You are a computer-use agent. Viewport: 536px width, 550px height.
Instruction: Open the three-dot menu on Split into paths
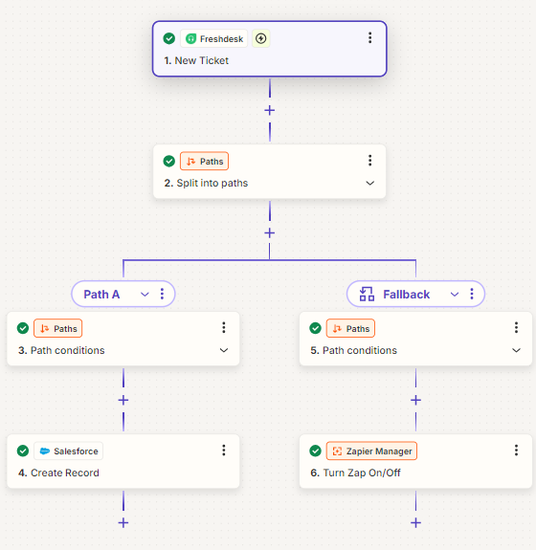click(x=370, y=161)
